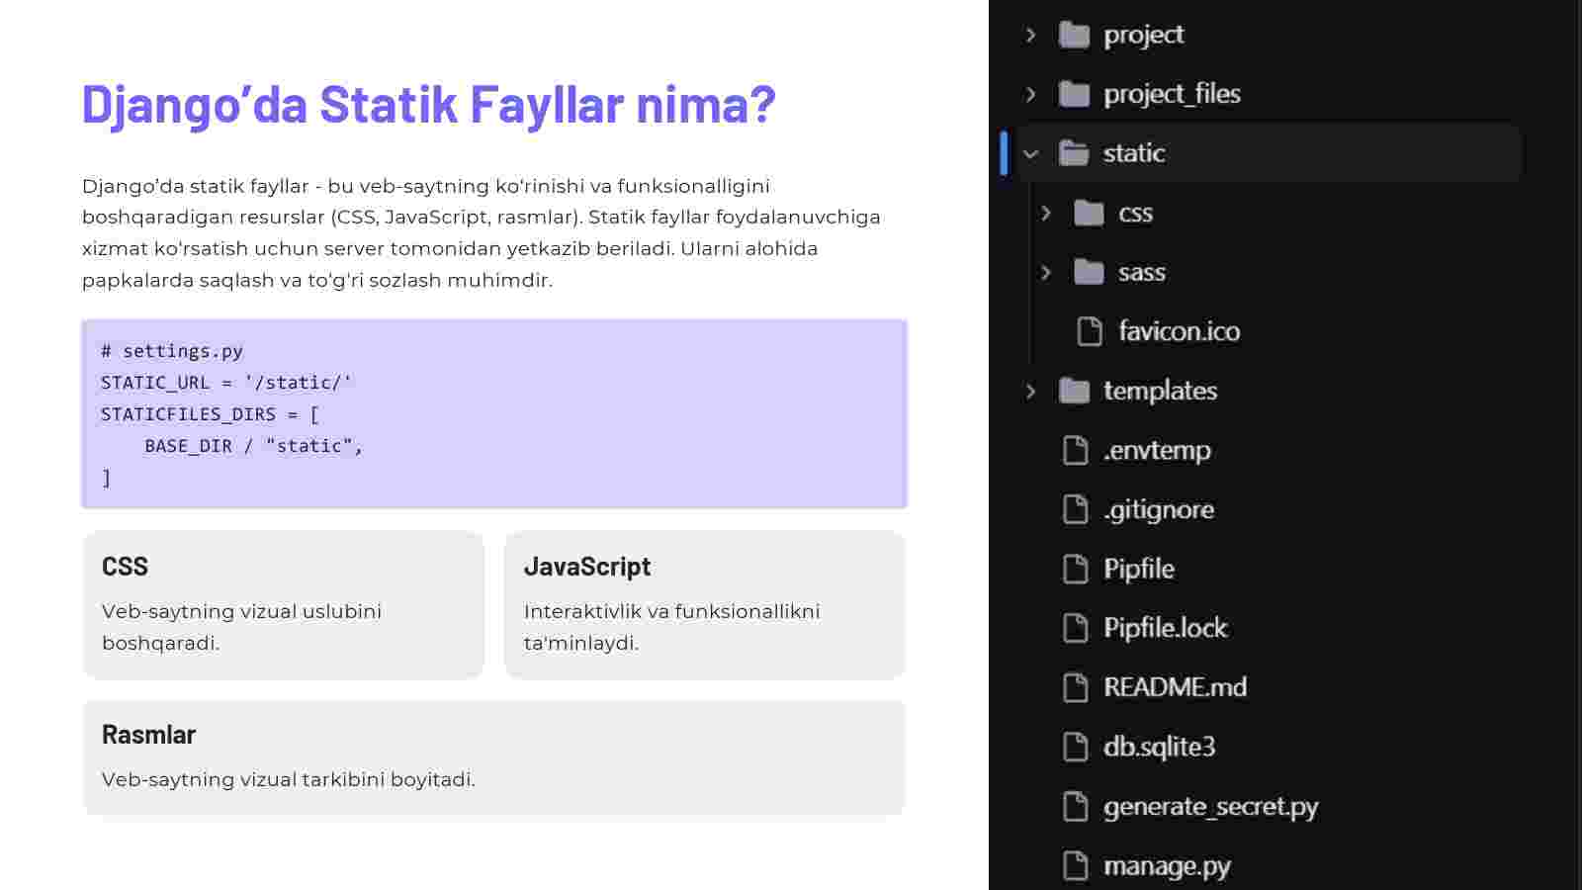Expand the project folder chevron

1031,35
